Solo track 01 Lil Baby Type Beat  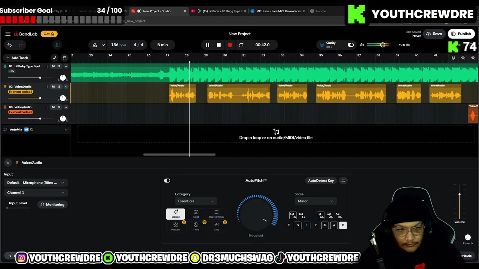59,66
